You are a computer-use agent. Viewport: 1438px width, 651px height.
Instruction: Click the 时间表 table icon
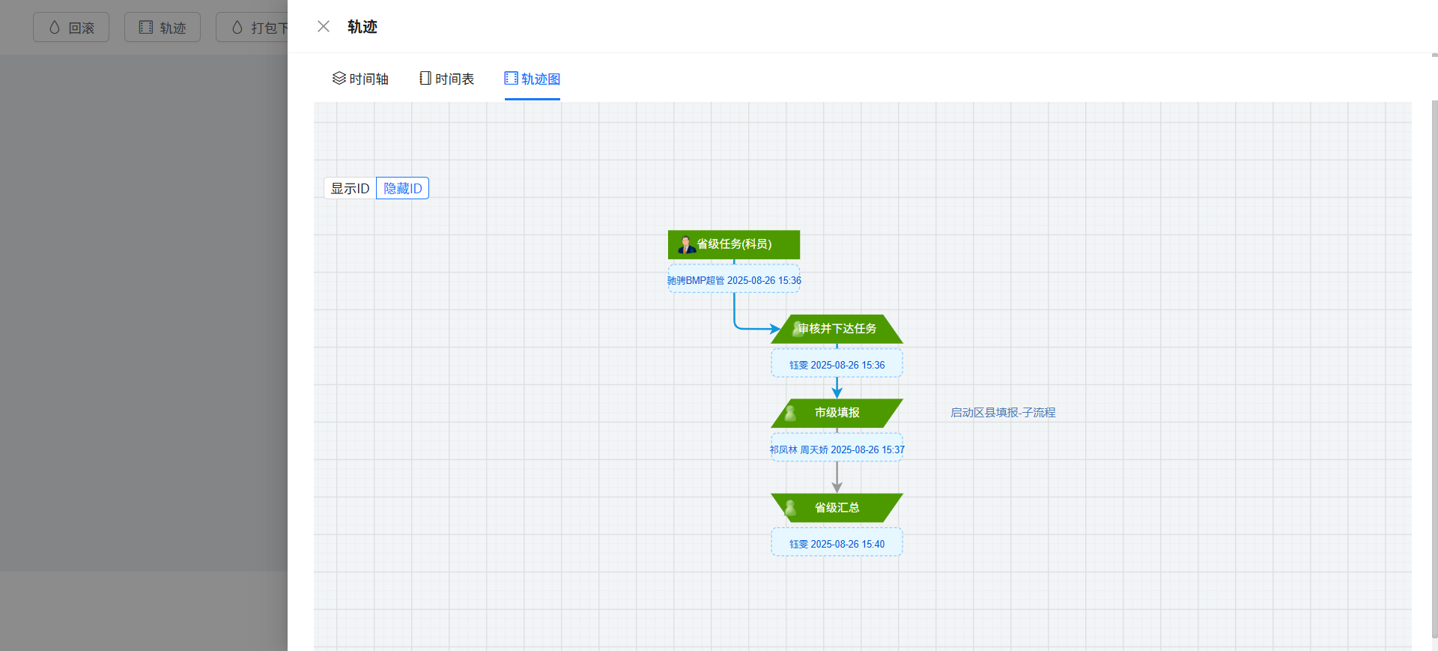pyautogui.click(x=425, y=78)
